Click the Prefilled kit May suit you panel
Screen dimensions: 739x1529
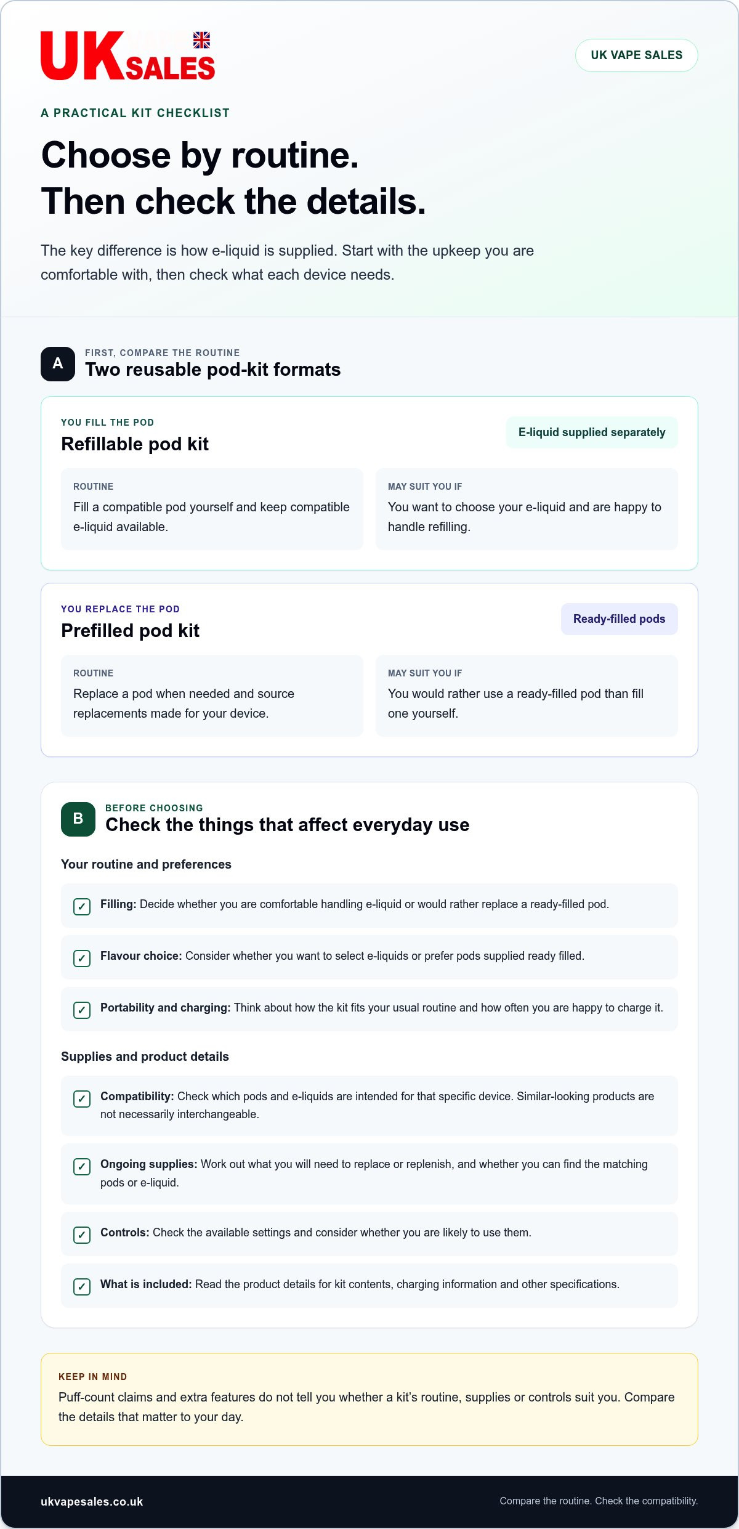pyautogui.click(x=527, y=696)
